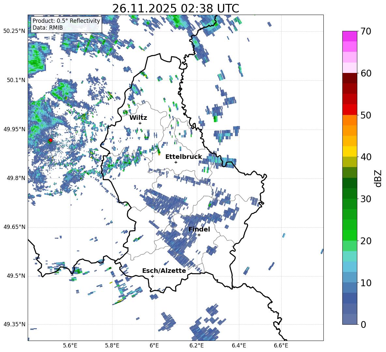Click the cross marker under Findel

click(x=199, y=235)
